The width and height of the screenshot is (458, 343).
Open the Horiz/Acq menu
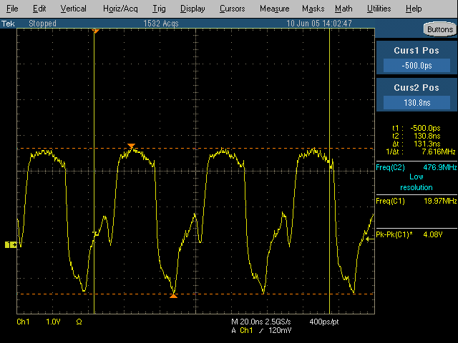coord(120,9)
